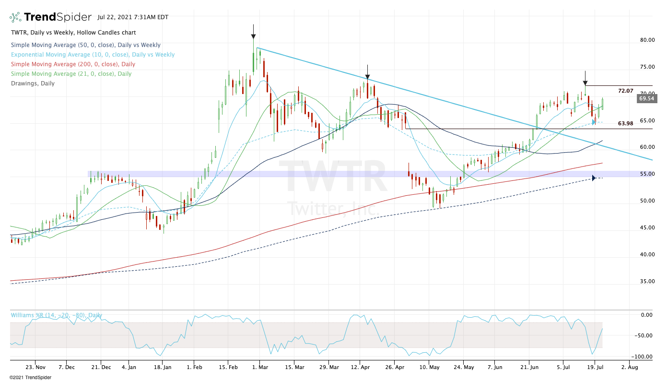
Task: Click the TrendSpider spider logo icon
Action: pyautogui.click(x=15, y=17)
